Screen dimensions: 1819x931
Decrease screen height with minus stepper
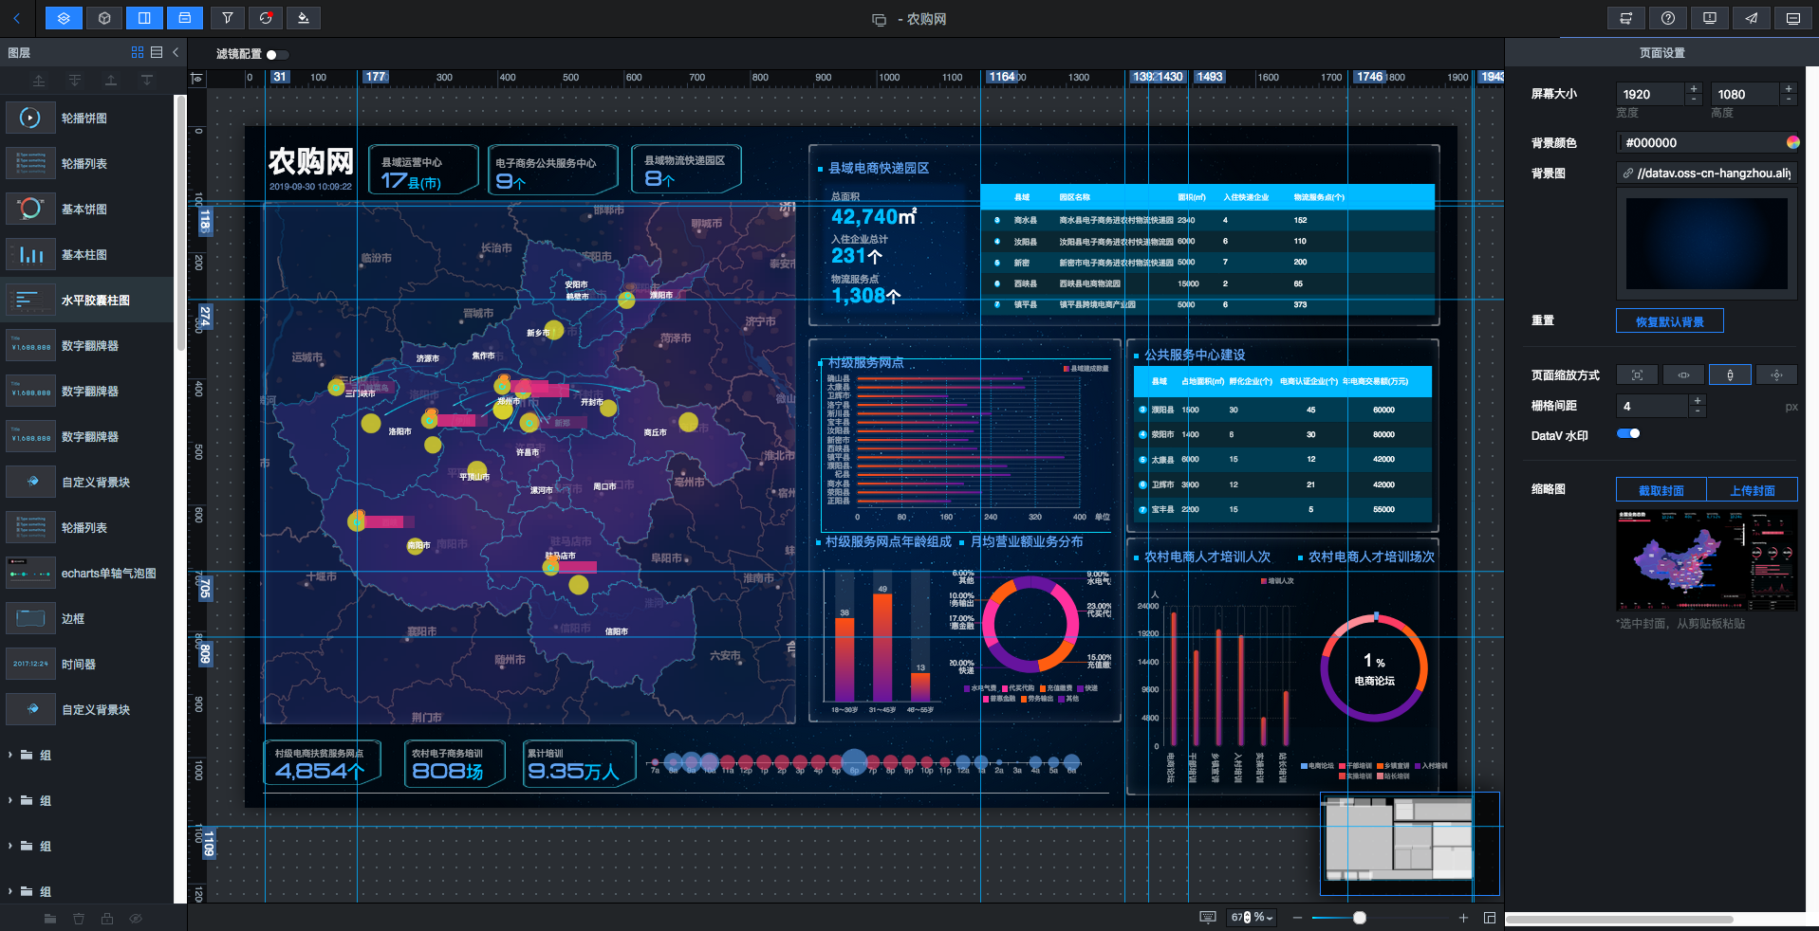click(x=1789, y=100)
